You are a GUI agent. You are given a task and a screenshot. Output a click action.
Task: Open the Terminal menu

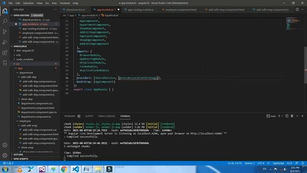[x=65, y=3]
